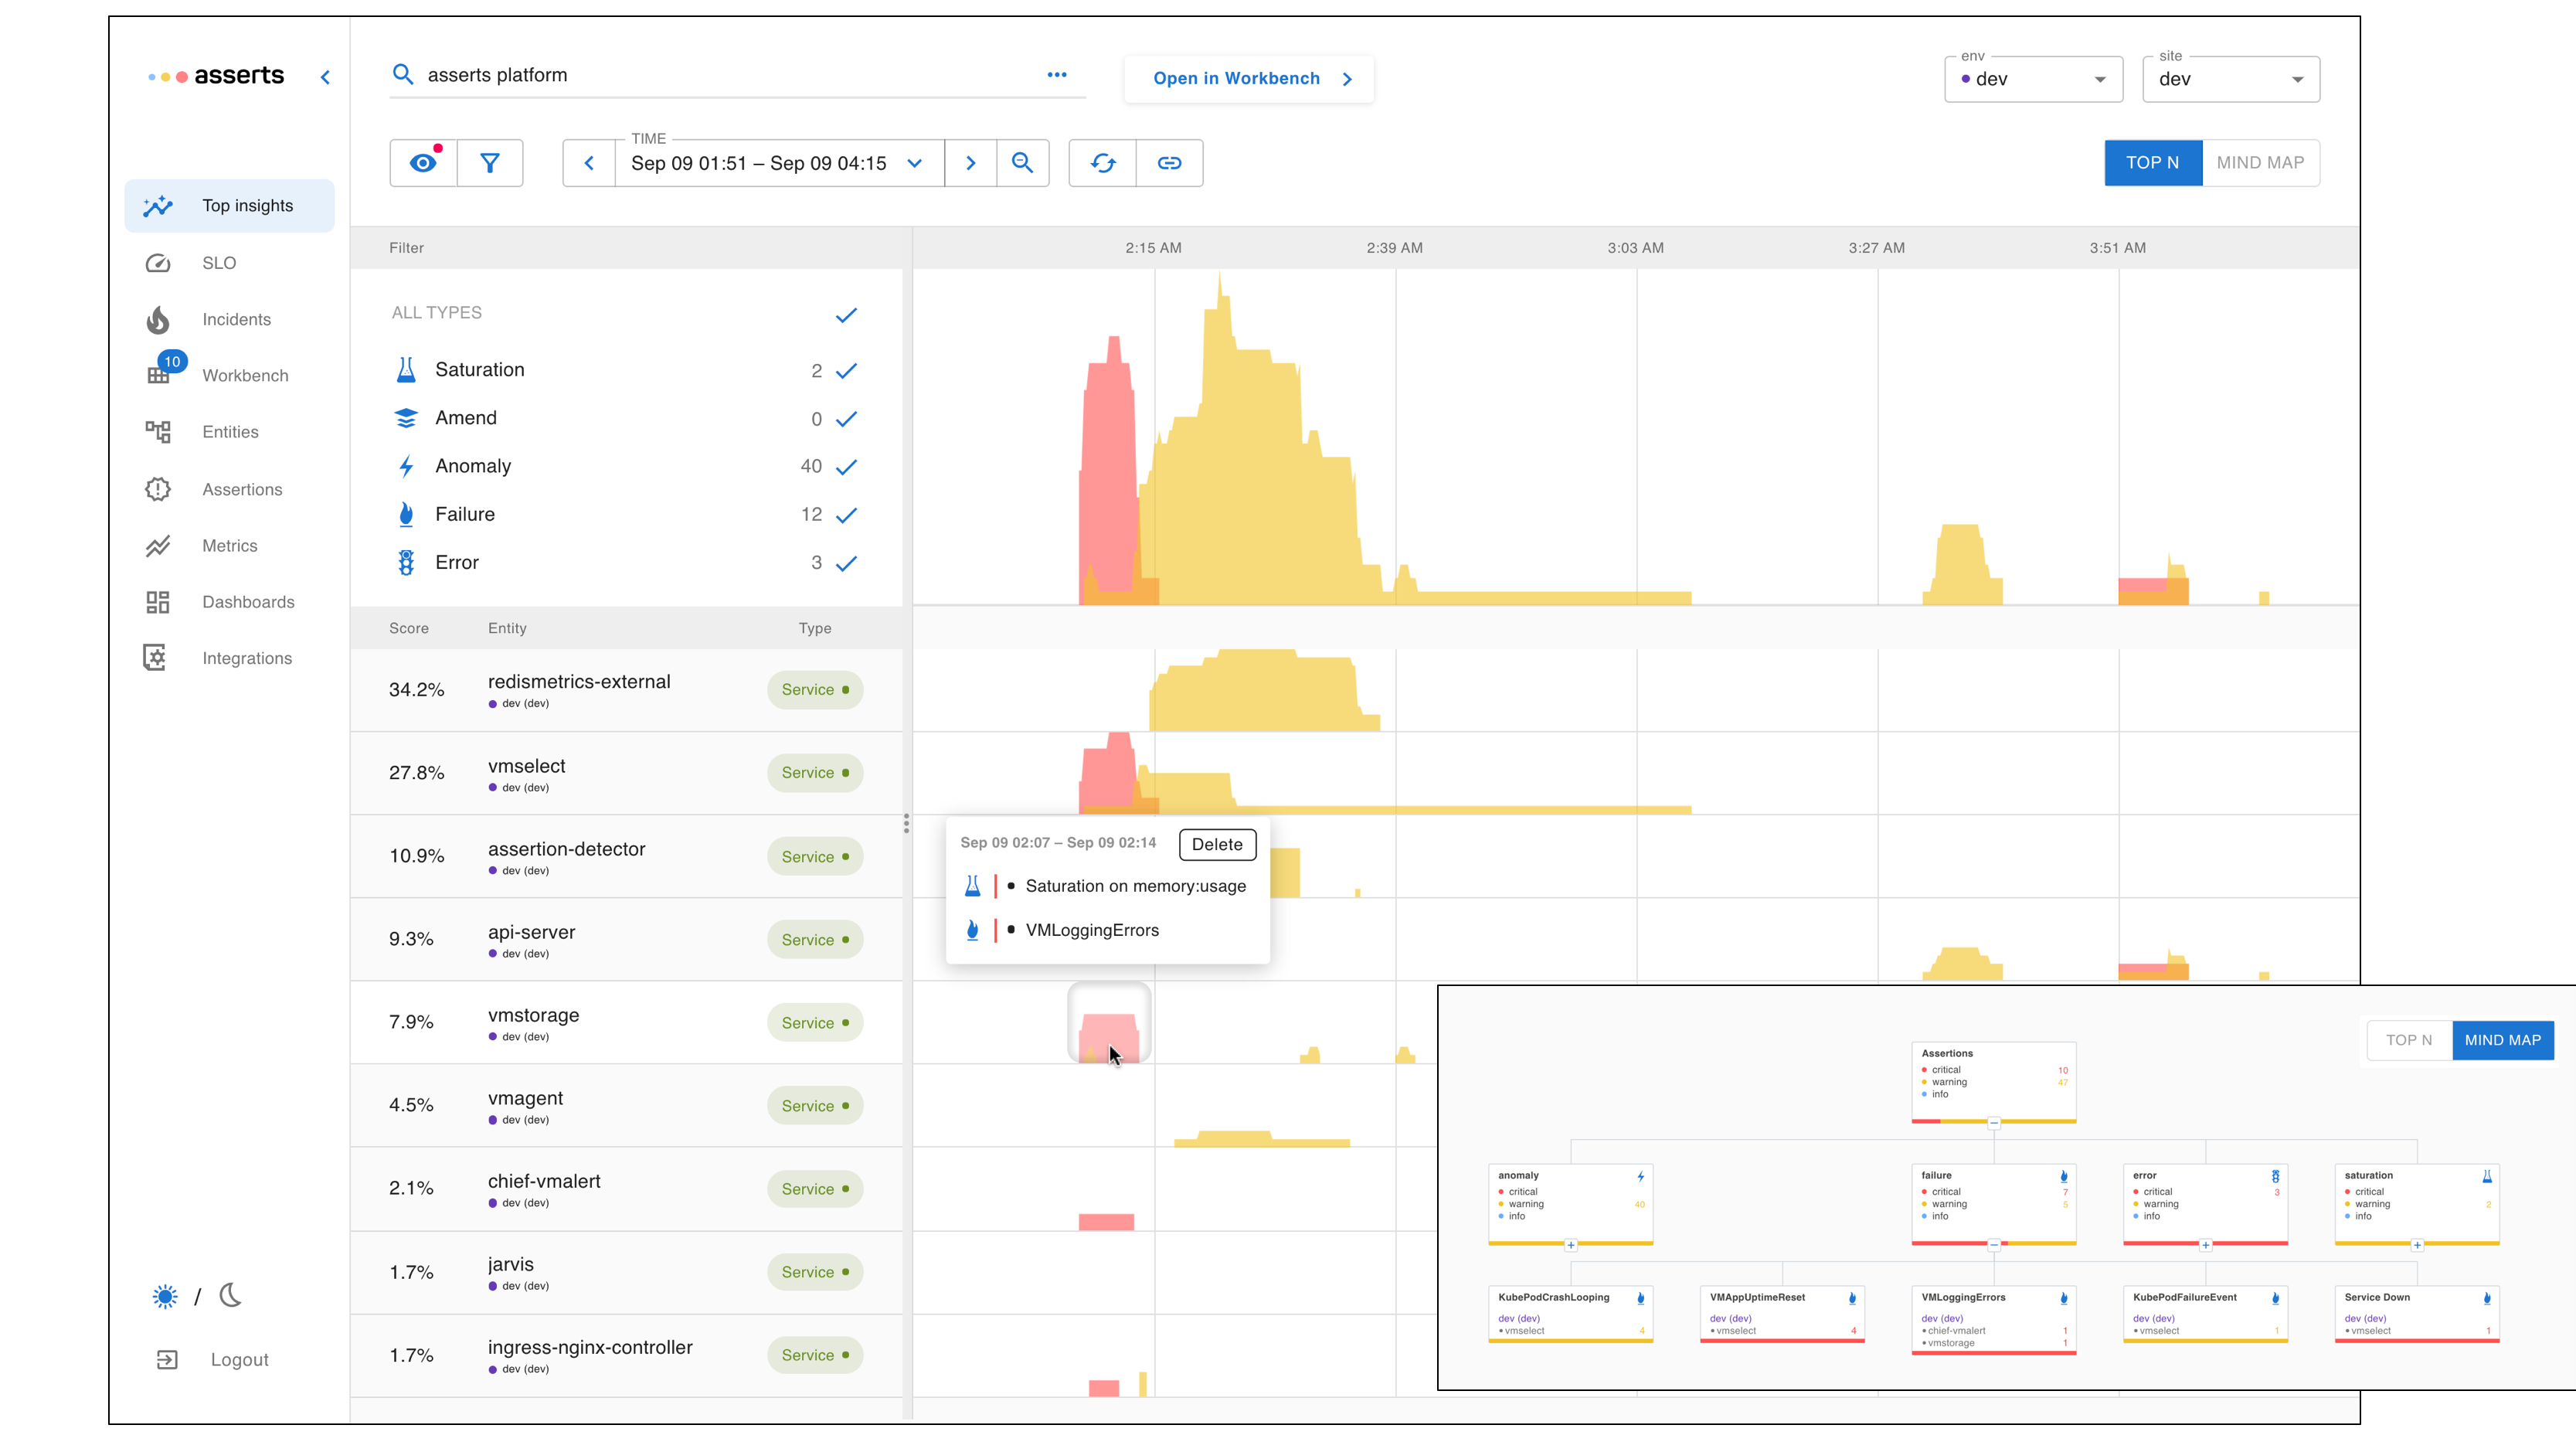Screen dimensions: 2576x1442
Task: Open the env dropdown
Action: pyautogui.click(x=2033, y=79)
